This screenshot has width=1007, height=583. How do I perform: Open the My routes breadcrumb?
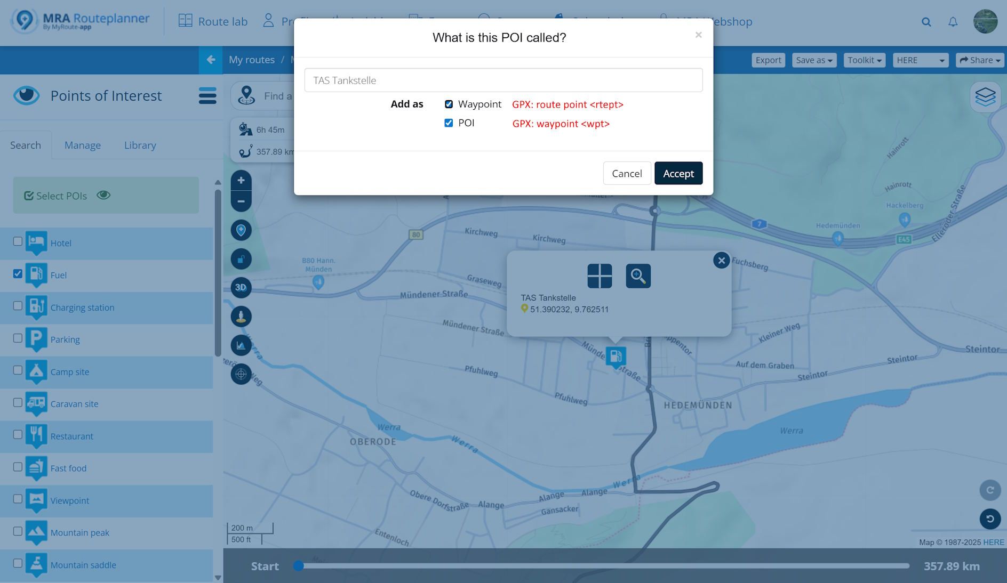pos(252,60)
